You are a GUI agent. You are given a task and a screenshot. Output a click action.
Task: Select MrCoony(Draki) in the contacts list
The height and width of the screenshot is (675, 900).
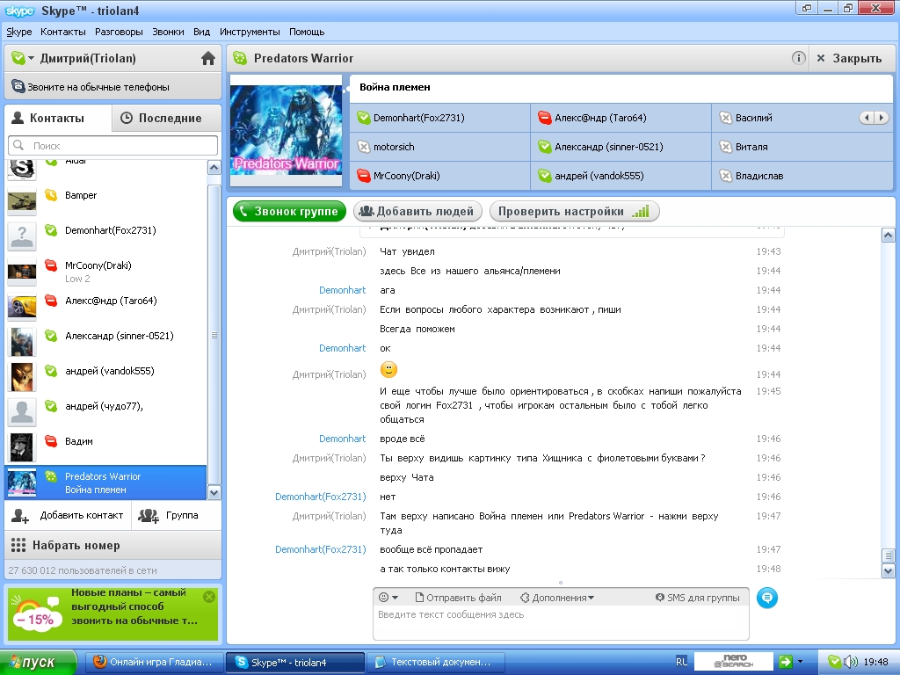tap(105, 271)
